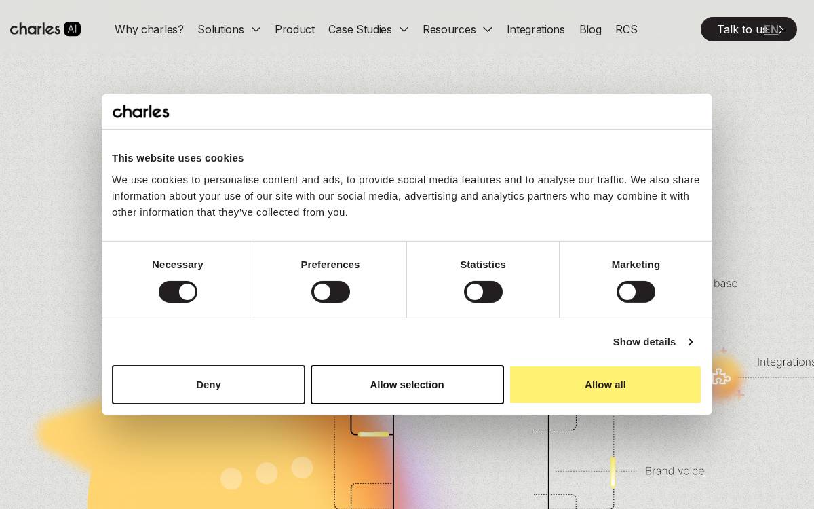Expand Show details in cookie dialog
Image resolution: width=814 pixels, height=509 pixels.
(x=653, y=342)
